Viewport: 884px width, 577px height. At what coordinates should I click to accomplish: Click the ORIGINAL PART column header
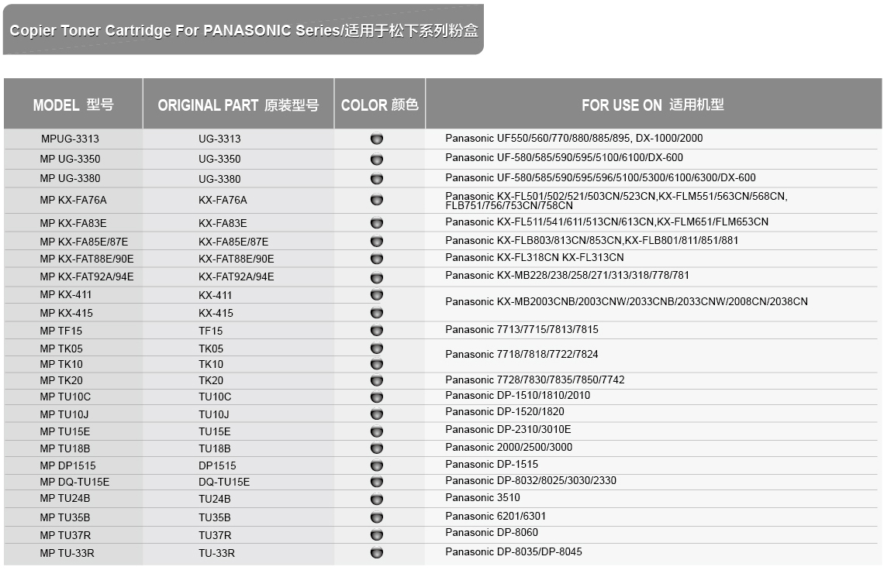(x=238, y=105)
